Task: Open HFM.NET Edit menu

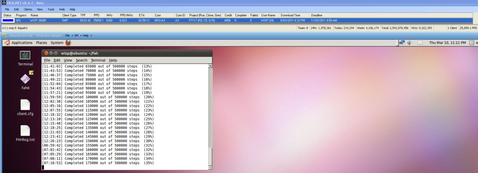Action: pyautogui.click(x=16, y=9)
